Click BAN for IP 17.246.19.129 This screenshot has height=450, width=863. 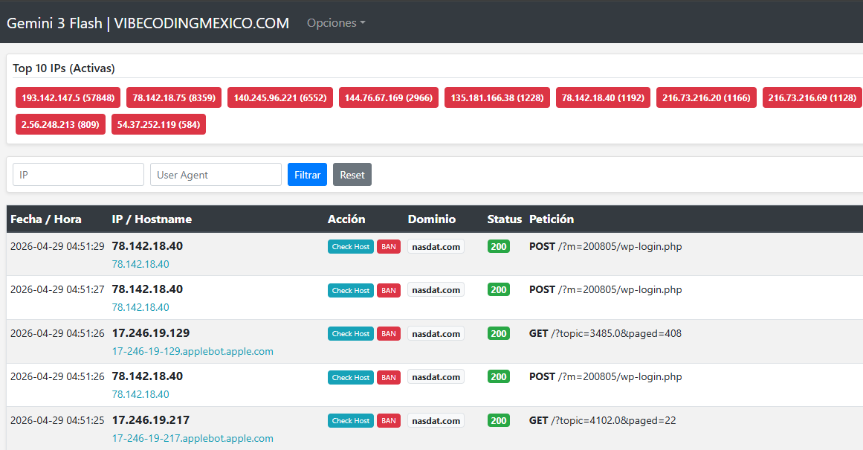click(x=389, y=334)
